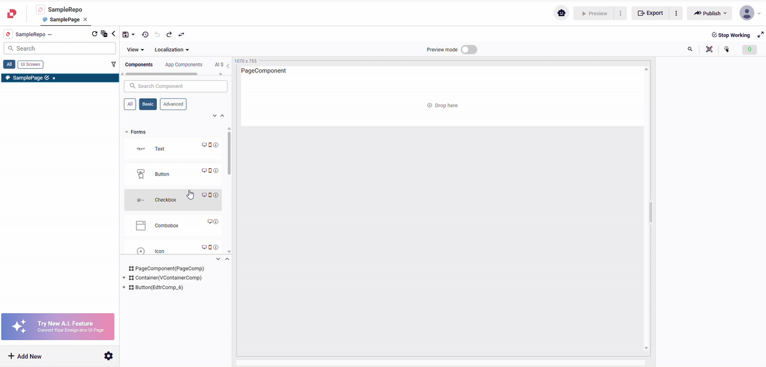Toggle the Preview mode switch
Viewport: 766px width, 367px height.
[x=469, y=50]
